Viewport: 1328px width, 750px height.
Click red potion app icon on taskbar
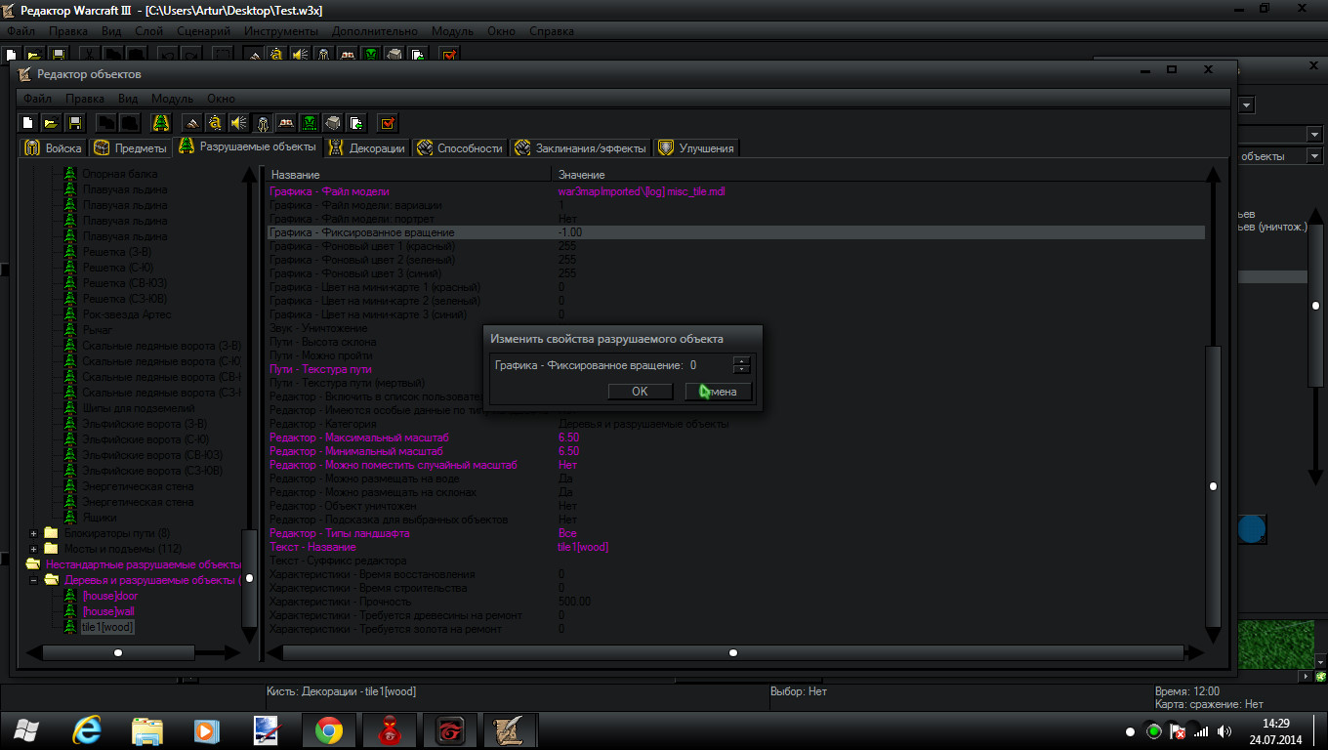[390, 730]
